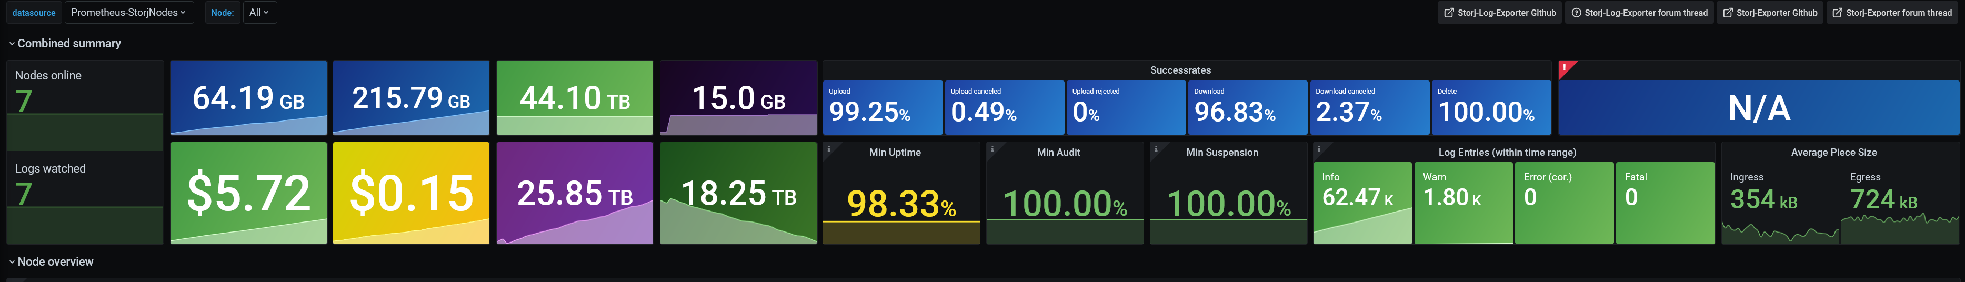Click the Min Uptime panel title
The image size is (1965, 282).
(x=895, y=153)
